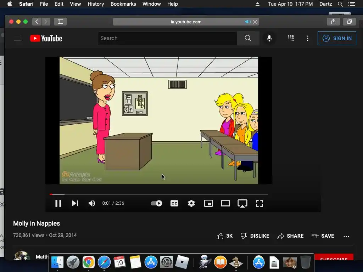Open the Bookmarks menu
This screenshot has width=363, height=272.
point(123,4)
